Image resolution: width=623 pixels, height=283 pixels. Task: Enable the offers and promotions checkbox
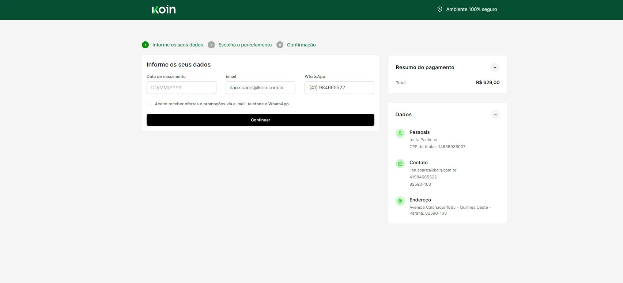tap(149, 104)
